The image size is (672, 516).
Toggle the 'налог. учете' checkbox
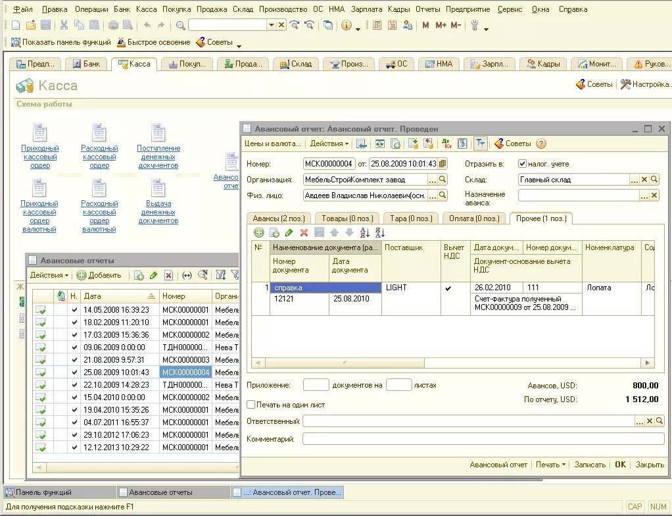click(523, 164)
